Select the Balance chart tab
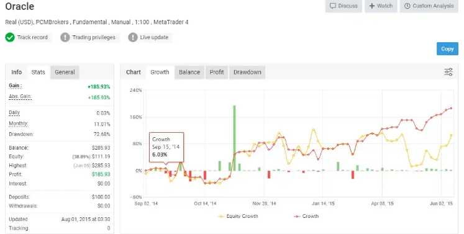Viewport: 464px width, 234px height. click(x=189, y=72)
